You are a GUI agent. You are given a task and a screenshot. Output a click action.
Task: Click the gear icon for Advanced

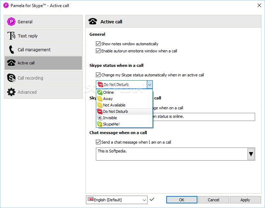click(11, 92)
